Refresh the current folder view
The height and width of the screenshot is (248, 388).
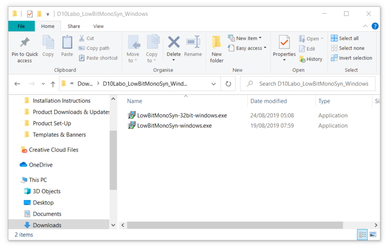tap(228, 84)
